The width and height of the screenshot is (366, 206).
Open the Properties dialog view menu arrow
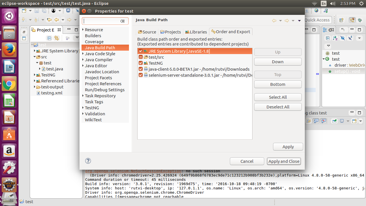point(299,20)
